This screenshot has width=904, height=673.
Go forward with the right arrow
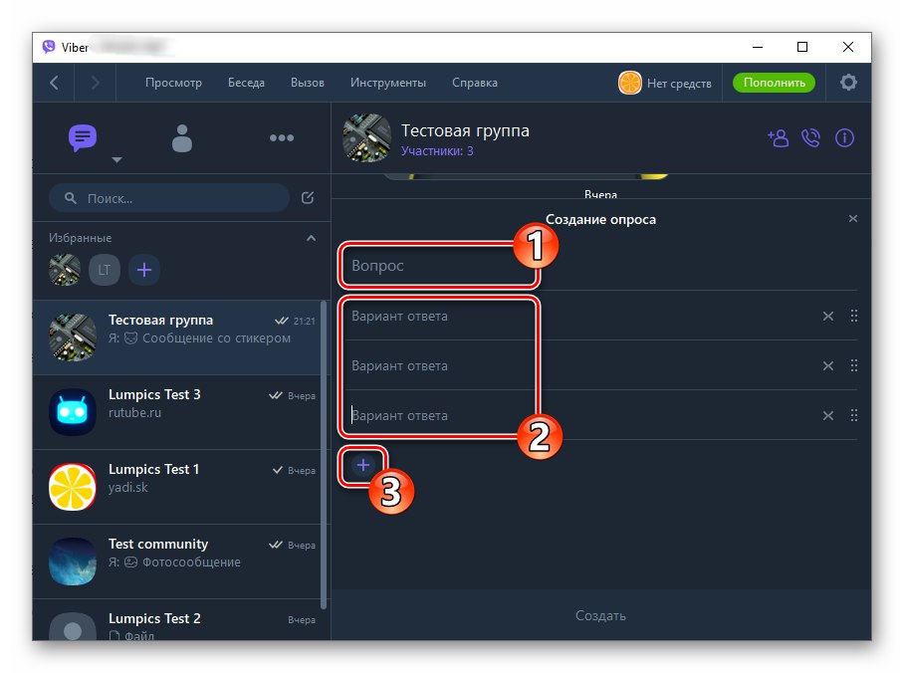[x=96, y=83]
